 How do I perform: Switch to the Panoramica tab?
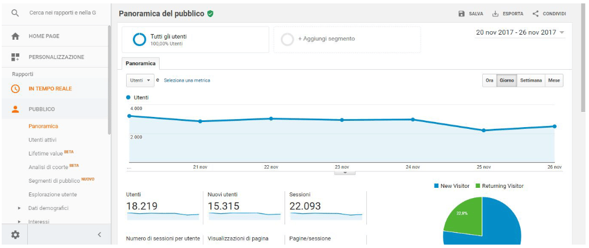coord(140,64)
